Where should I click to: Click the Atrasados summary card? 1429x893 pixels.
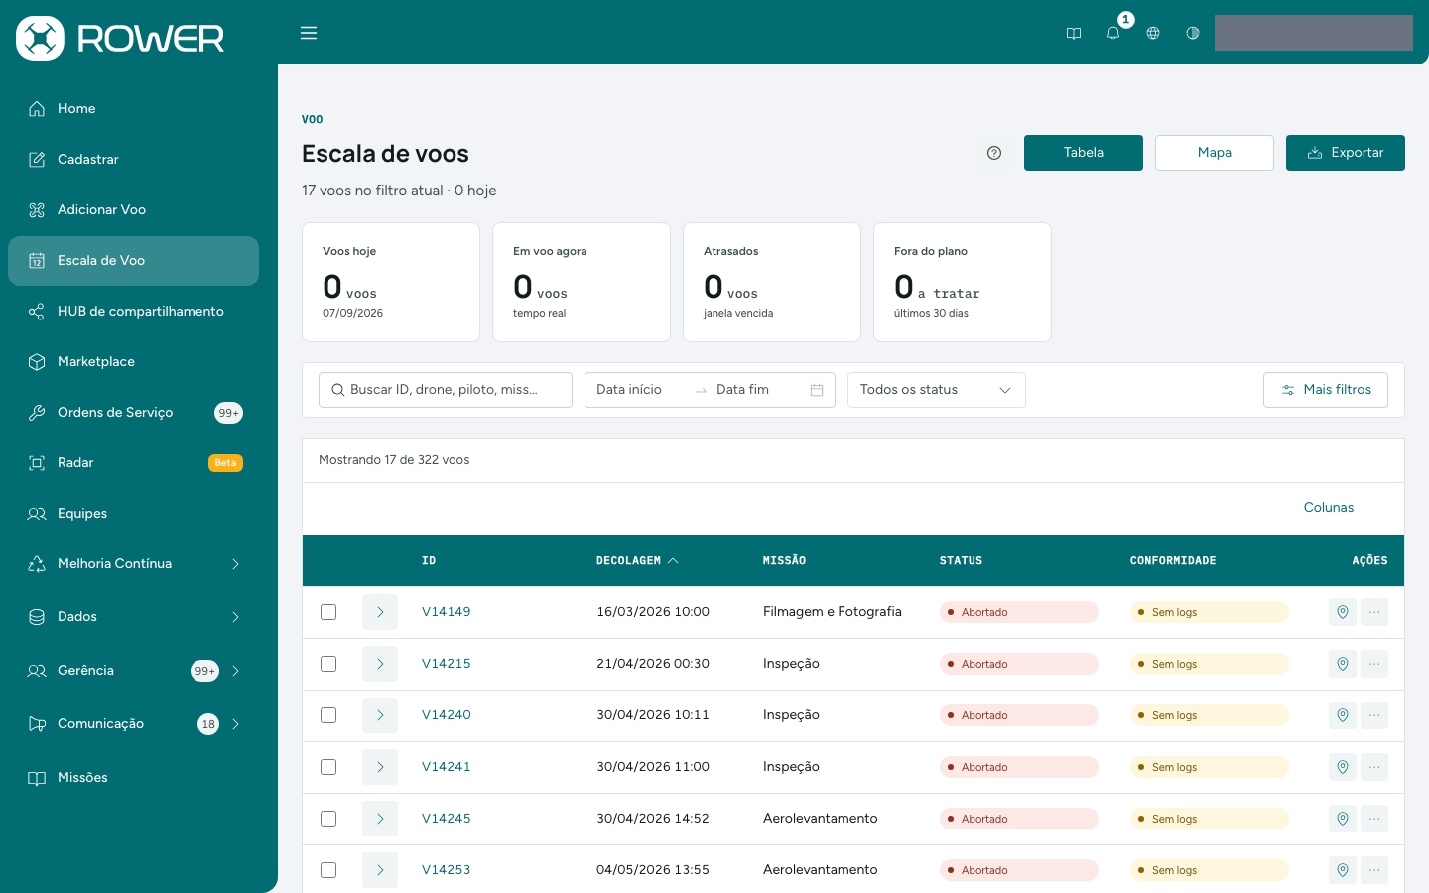(x=772, y=283)
